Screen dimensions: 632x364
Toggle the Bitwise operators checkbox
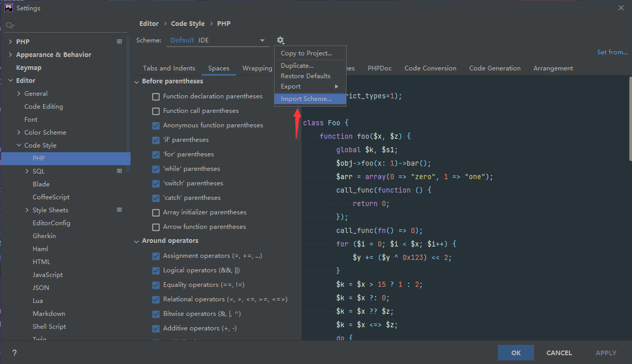[156, 314]
